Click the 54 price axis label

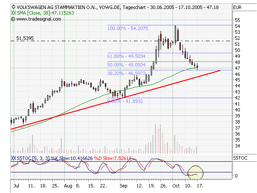click(x=237, y=26)
